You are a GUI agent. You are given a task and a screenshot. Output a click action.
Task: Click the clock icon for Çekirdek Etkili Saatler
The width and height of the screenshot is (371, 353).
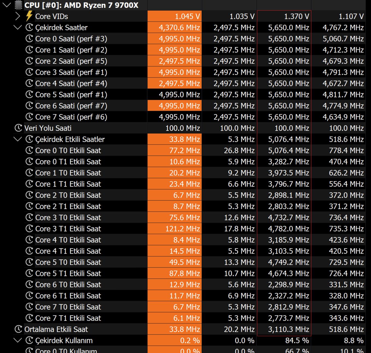pos(29,139)
